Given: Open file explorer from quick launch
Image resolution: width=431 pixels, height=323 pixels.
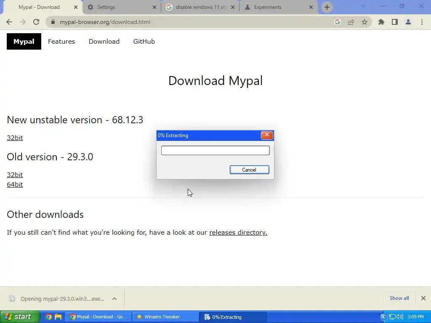Looking at the screenshot, I should point(58,317).
